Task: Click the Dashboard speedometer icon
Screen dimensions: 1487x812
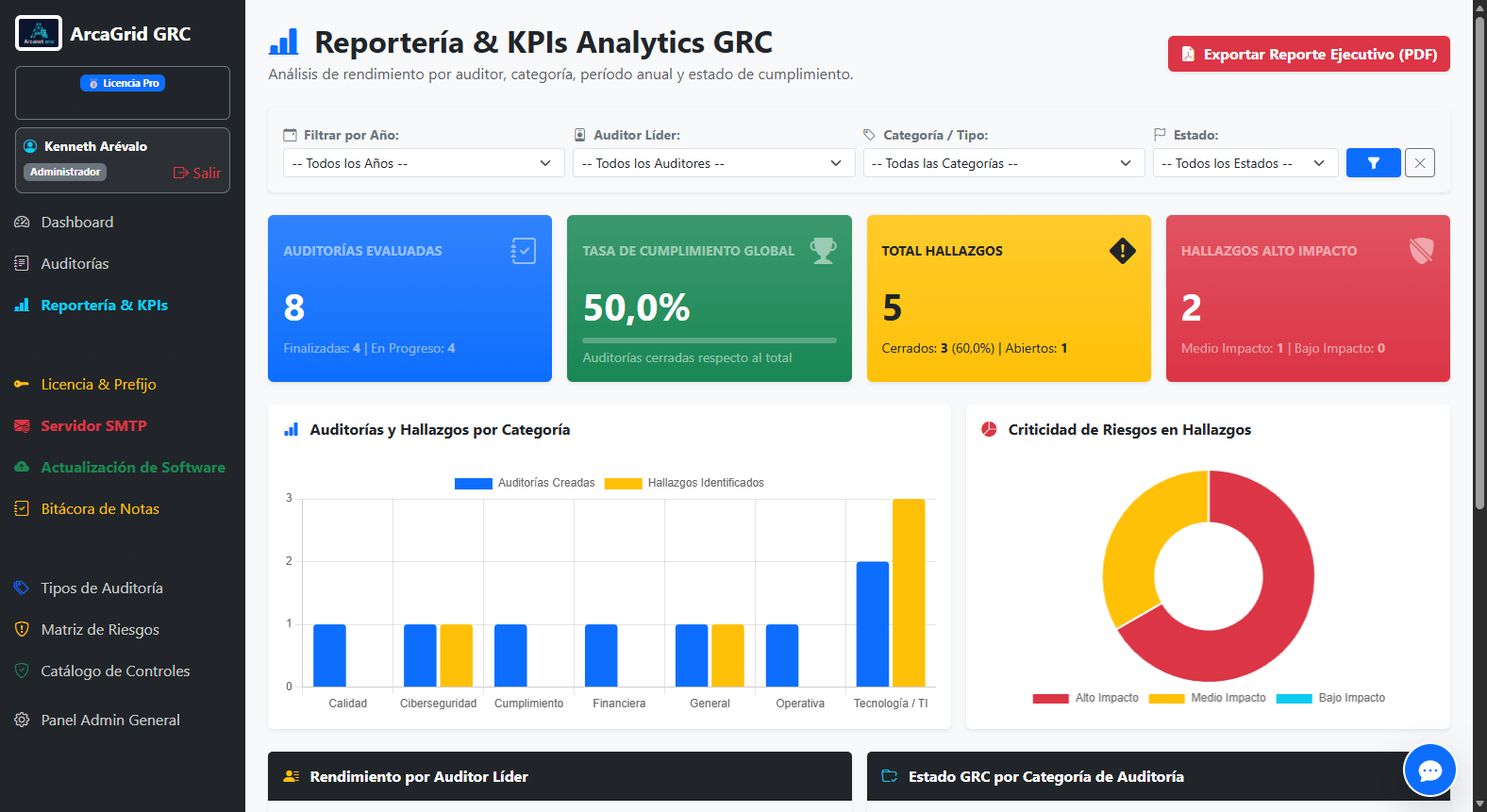Action: click(22, 223)
